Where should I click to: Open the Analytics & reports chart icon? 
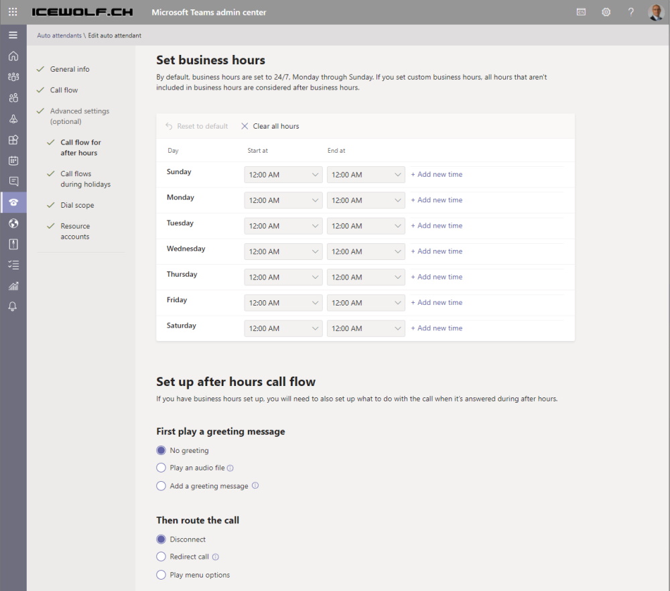click(x=13, y=286)
